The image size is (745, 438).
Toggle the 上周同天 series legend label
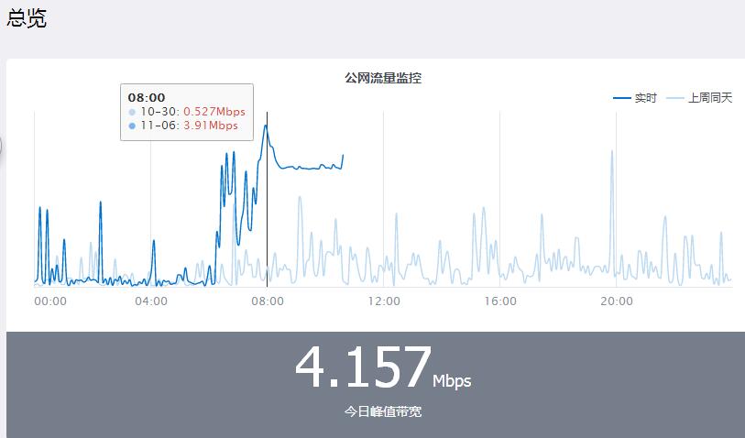click(x=710, y=98)
